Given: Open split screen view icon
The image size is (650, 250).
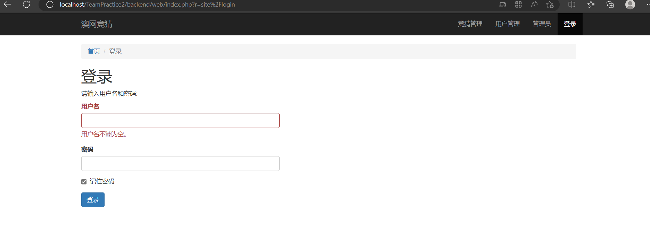Looking at the screenshot, I should (x=572, y=5).
